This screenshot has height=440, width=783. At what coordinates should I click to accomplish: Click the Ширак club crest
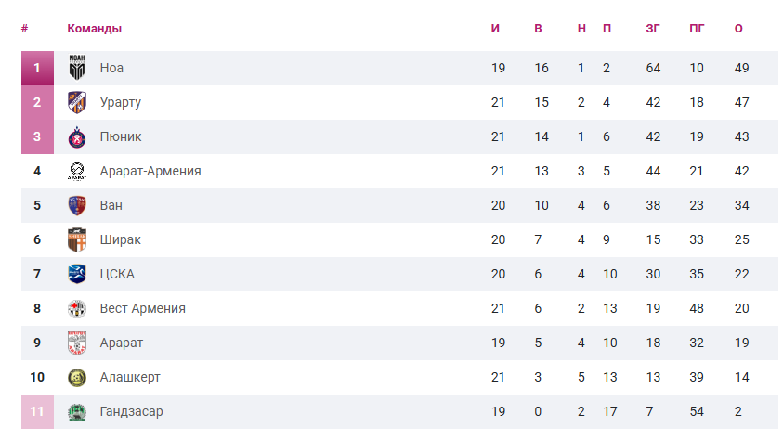coord(77,239)
